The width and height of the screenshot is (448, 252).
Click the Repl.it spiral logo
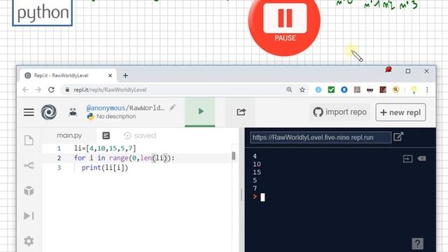(x=49, y=112)
